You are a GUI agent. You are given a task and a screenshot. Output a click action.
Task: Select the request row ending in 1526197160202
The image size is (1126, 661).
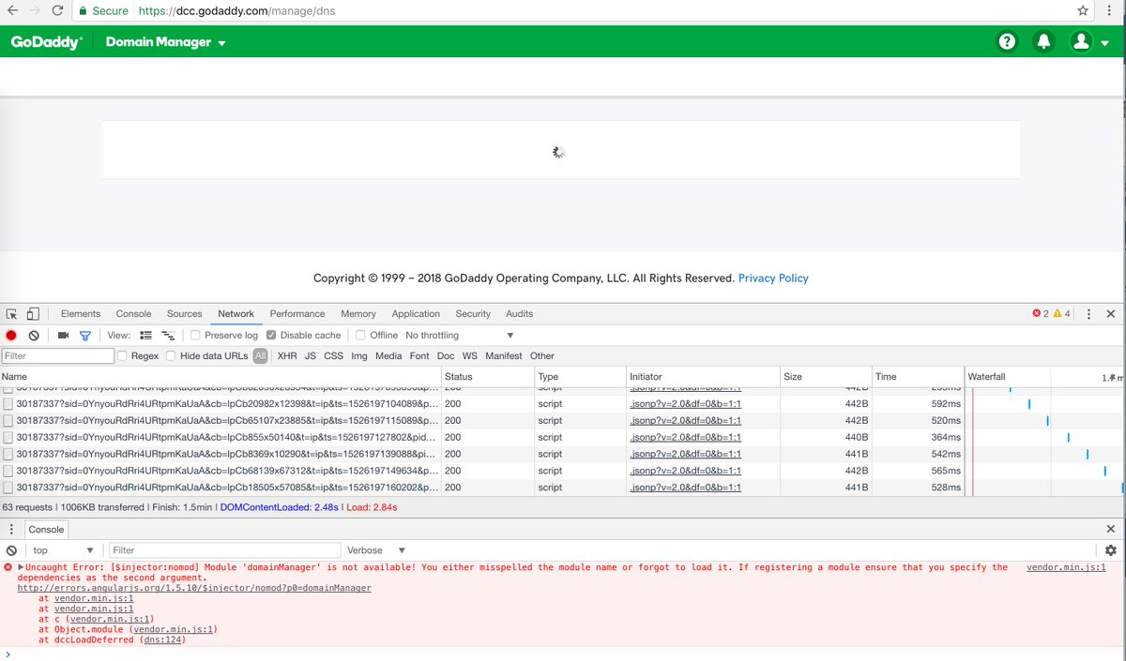coord(482,488)
